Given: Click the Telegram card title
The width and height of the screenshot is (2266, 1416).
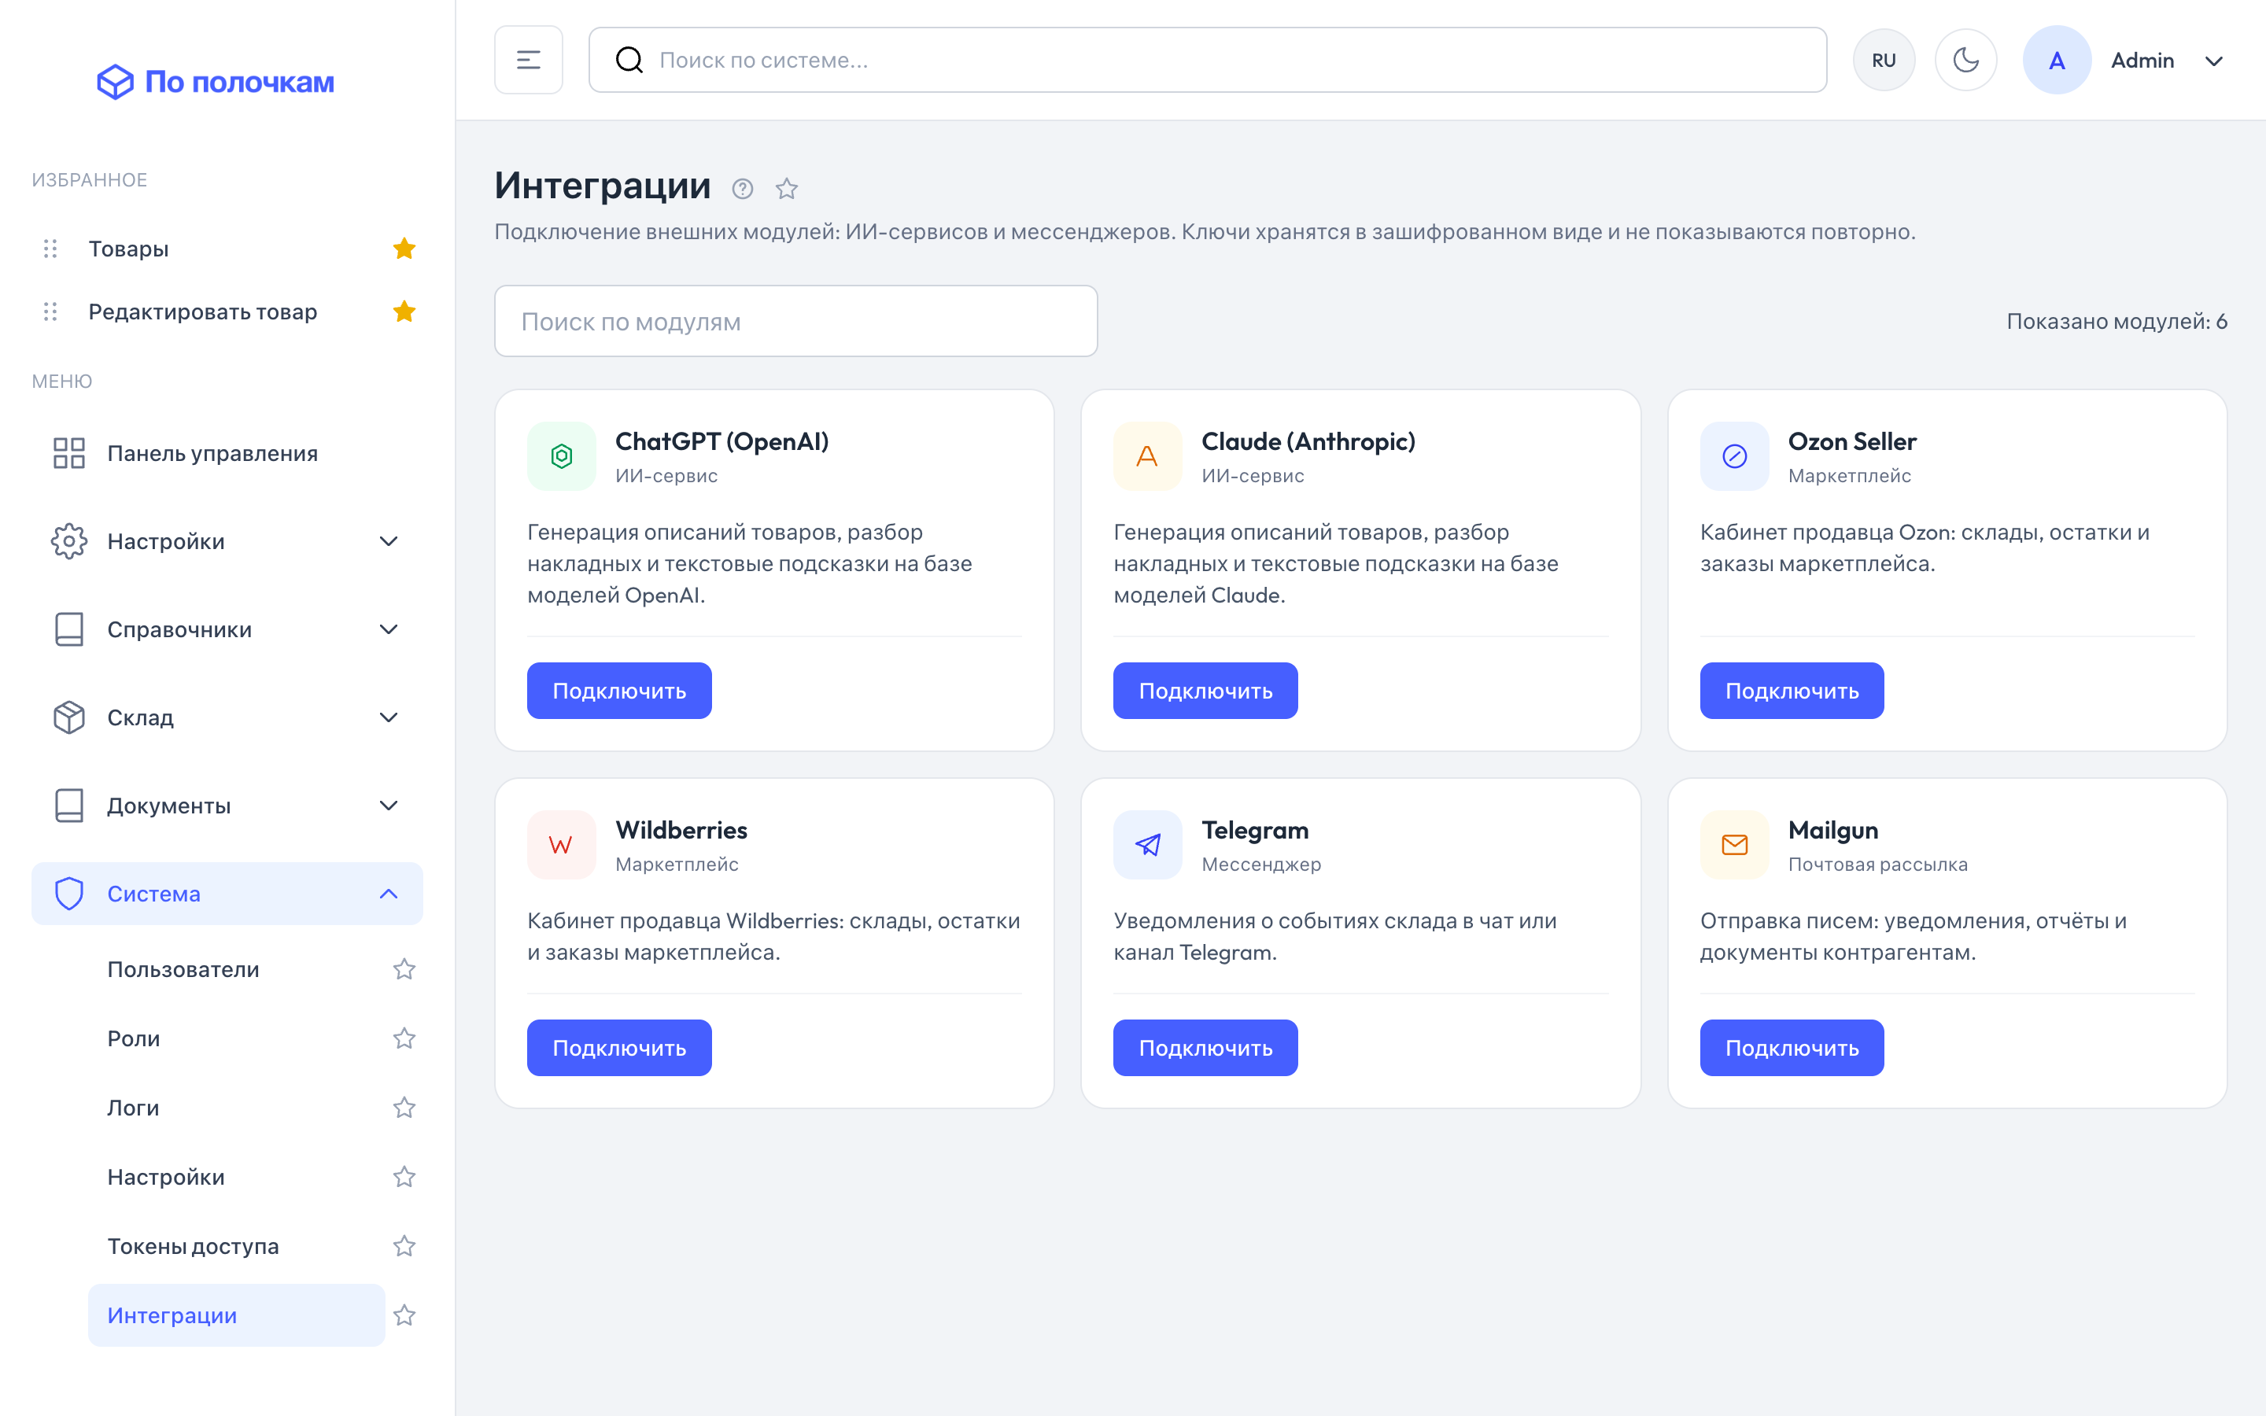Looking at the screenshot, I should click(1255, 830).
